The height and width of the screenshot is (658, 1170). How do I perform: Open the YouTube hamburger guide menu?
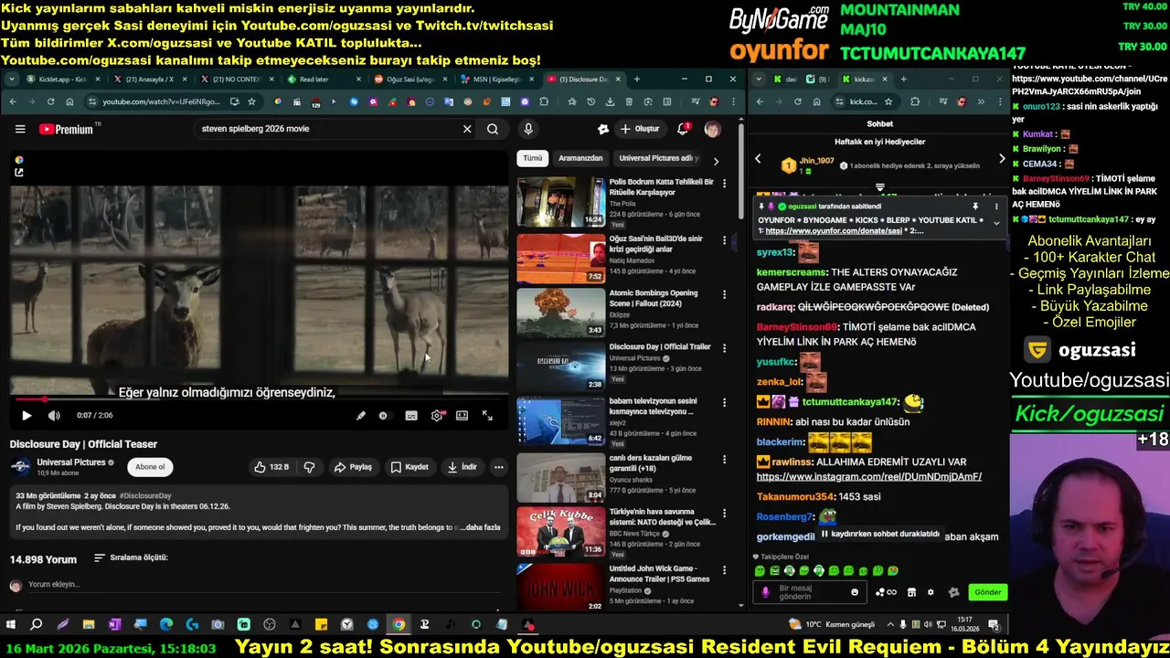[20, 129]
